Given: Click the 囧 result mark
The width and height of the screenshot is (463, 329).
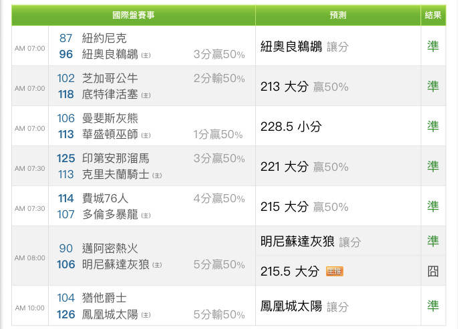Looking at the screenshot, I should [433, 271].
